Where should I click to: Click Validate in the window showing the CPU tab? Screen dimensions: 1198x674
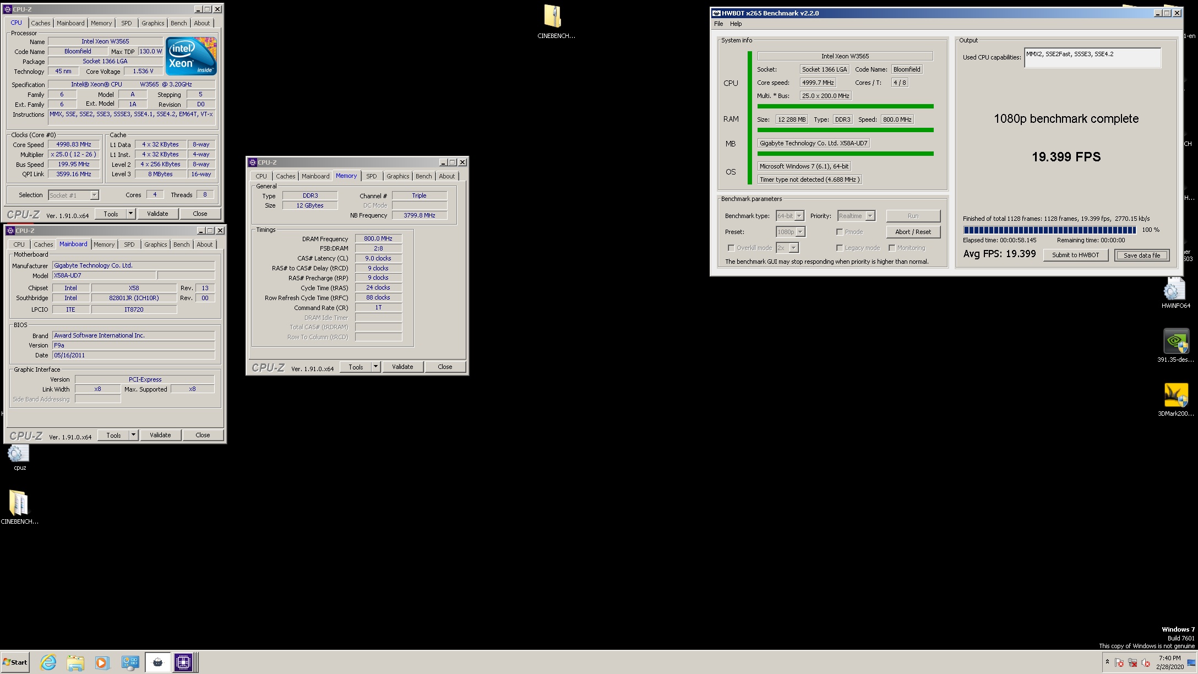[x=157, y=214]
